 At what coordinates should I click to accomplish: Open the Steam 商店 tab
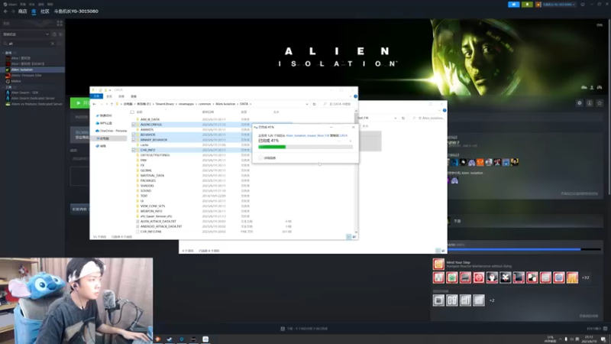[x=23, y=11]
